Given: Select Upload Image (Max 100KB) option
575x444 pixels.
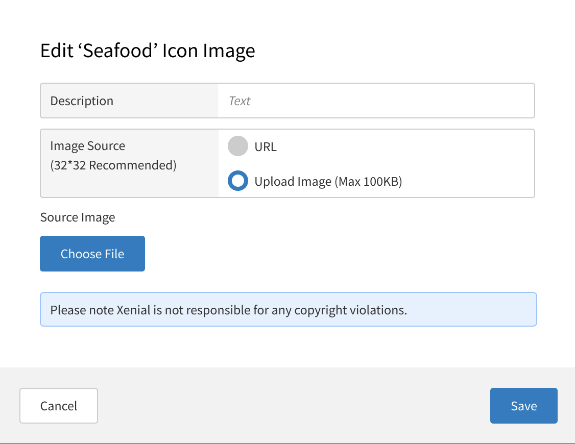Looking at the screenshot, I should tap(237, 181).
